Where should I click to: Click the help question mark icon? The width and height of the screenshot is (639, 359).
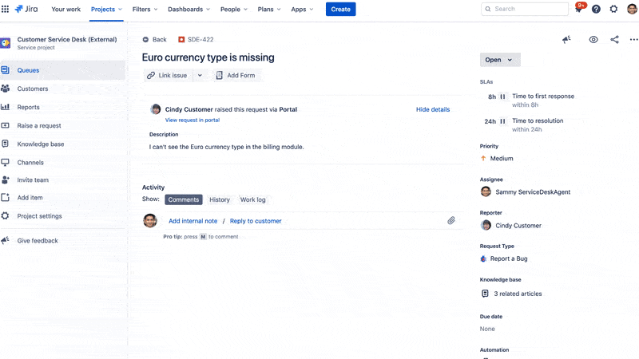pyautogui.click(x=596, y=9)
